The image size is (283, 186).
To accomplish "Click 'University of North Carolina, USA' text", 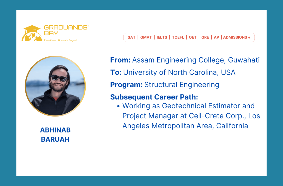I will coord(179,72).
